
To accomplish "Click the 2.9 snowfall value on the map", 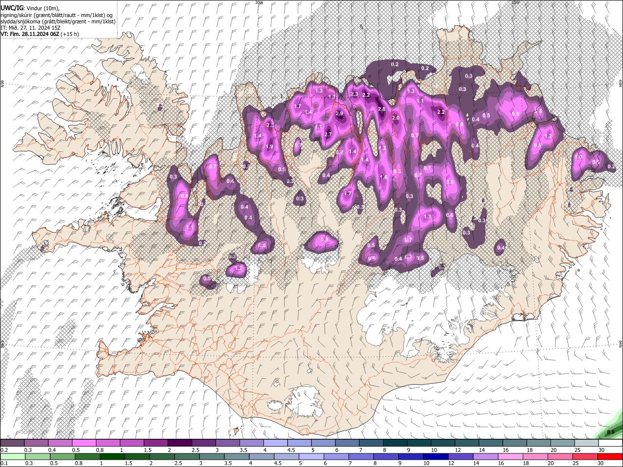I will click(339, 113).
